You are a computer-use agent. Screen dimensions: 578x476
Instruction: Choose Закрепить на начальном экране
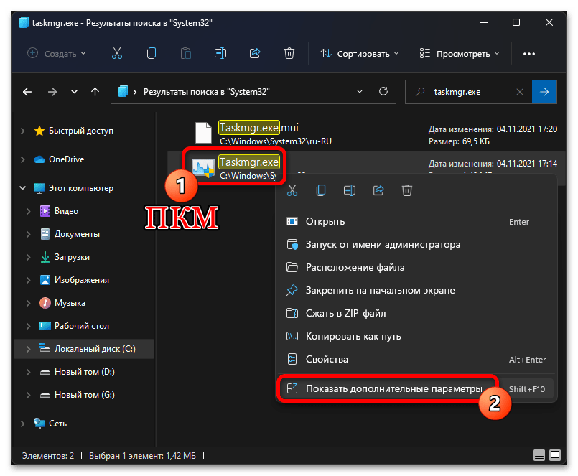pyautogui.click(x=416, y=290)
